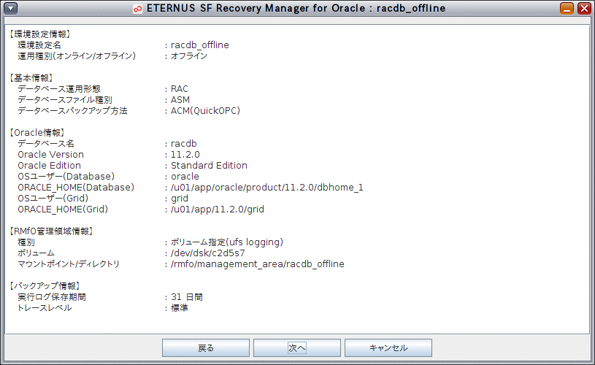Viewport: 595px width, 365px height.
Task: Click the 標準 trace level value
Action: coord(180,308)
